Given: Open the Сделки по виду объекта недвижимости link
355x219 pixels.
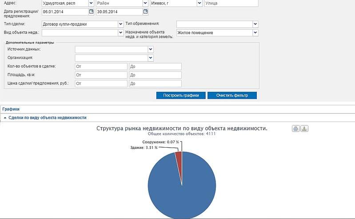Looking at the screenshot, I should tap(48, 118).
